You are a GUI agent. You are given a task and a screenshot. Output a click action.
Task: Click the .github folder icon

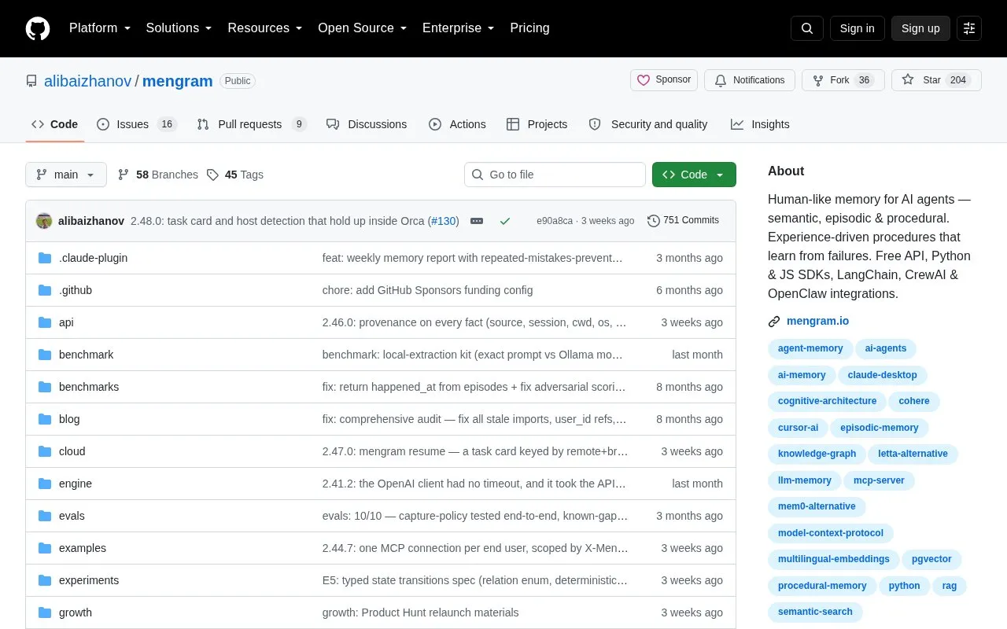(x=45, y=290)
